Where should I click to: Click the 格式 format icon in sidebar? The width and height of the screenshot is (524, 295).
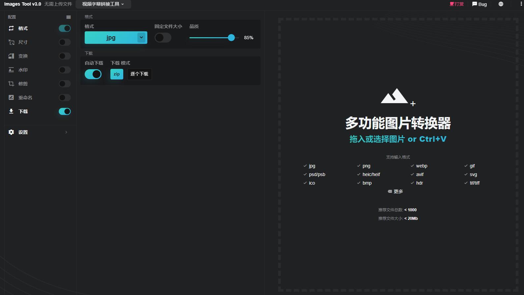(x=11, y=28)
